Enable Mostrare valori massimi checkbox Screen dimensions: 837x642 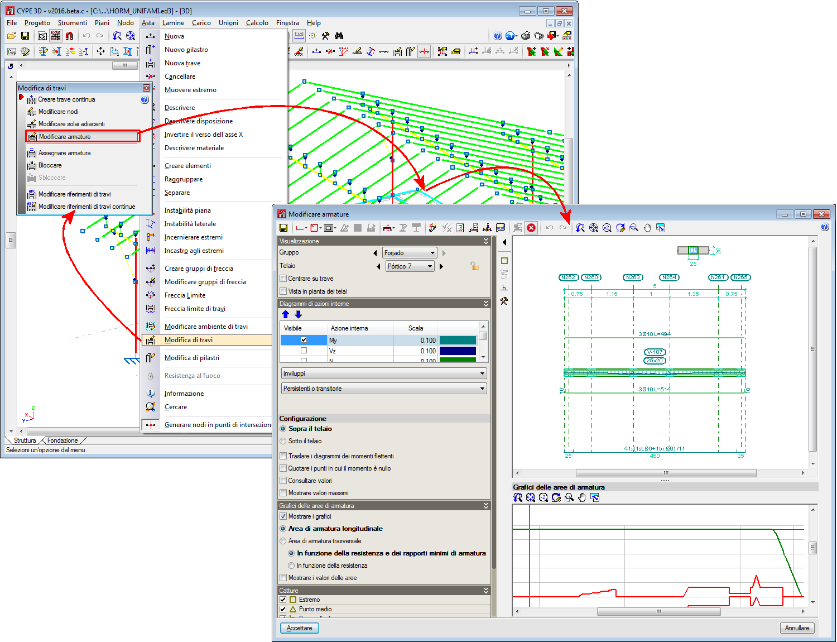click(x=283, y=493)
